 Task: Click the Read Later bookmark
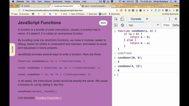pos(92,14)
